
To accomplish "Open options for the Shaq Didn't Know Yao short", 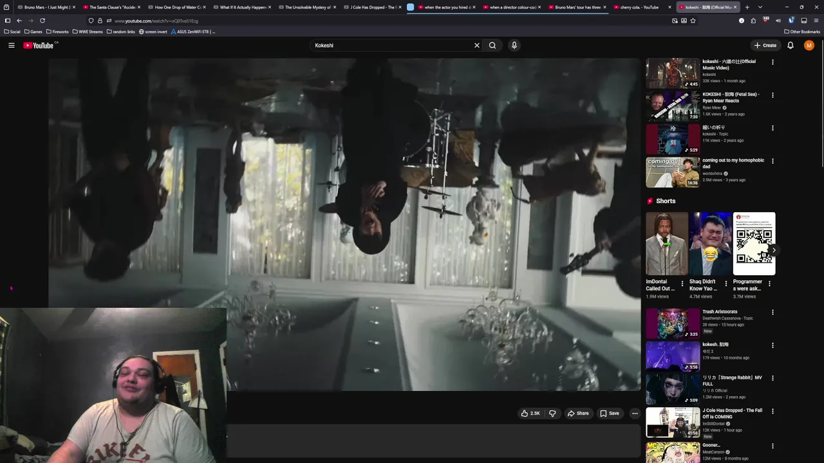I will [x=726, y=283].
